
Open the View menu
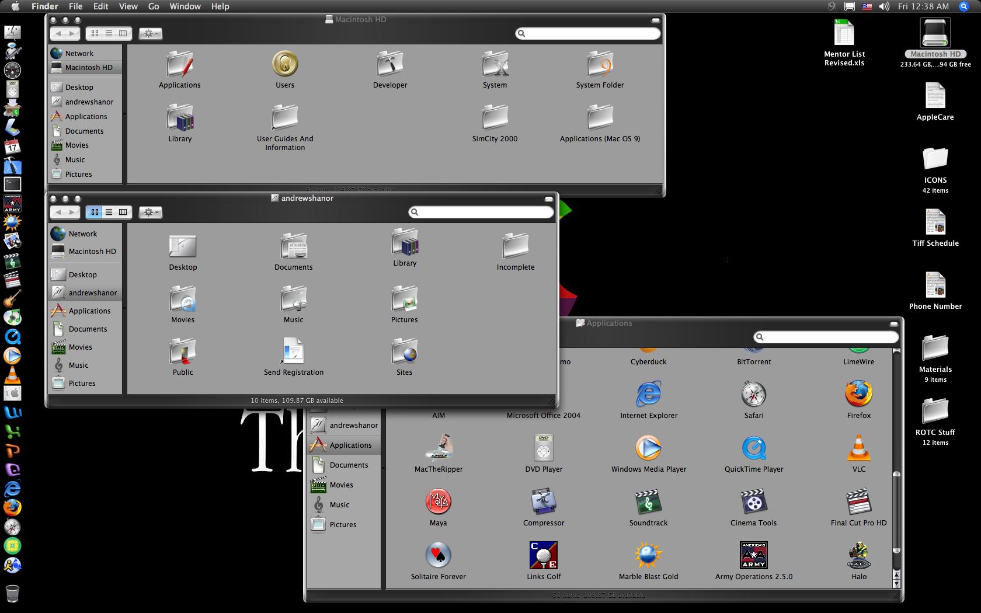pos(128,6)
